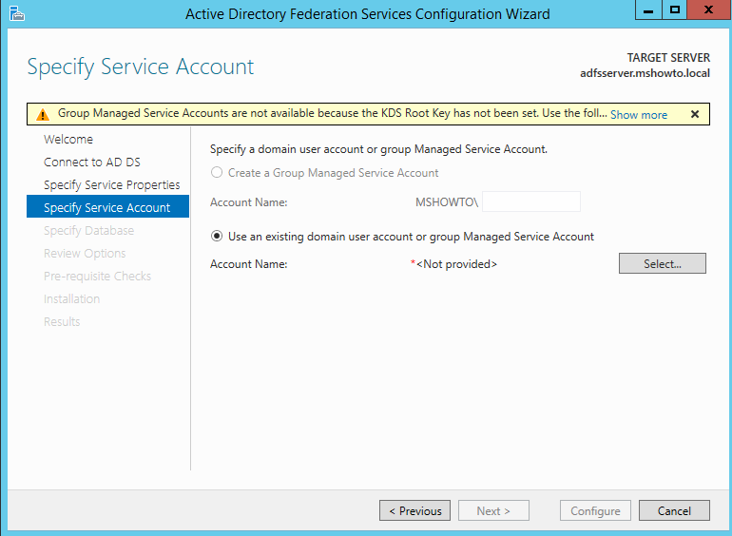
Task: Go back with the Previous button
Action: pos(414,510)
